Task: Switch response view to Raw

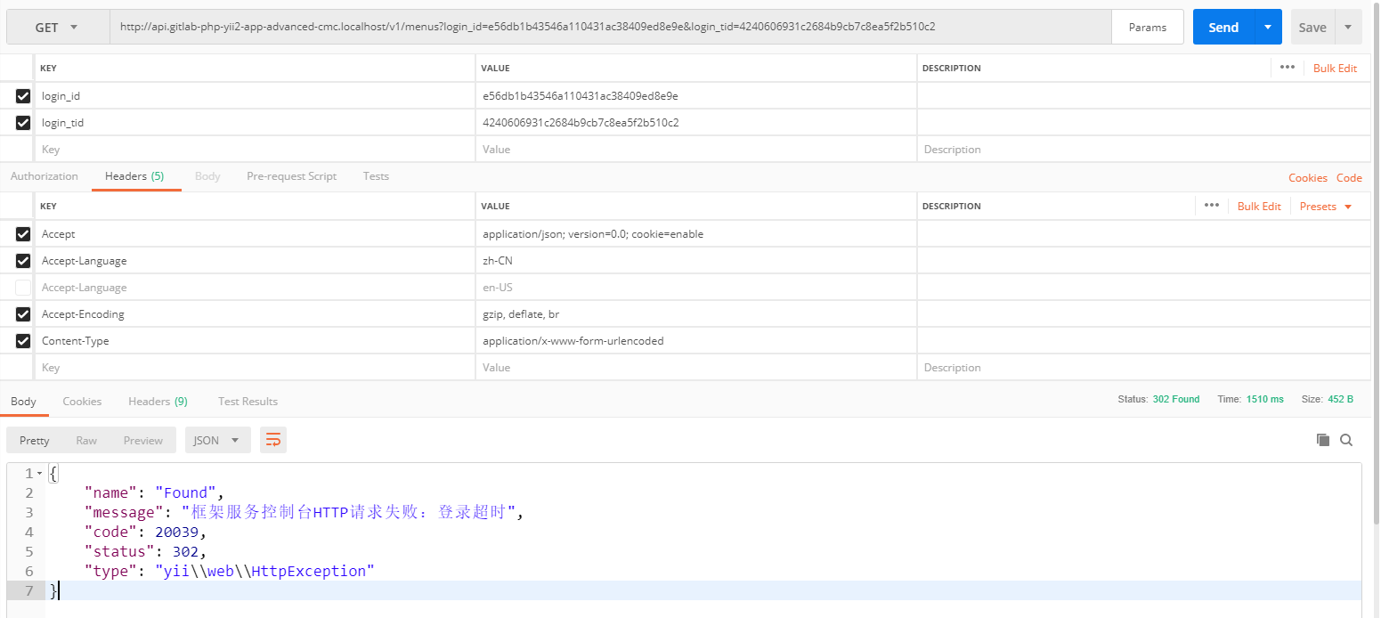Action: pos(86,440)
